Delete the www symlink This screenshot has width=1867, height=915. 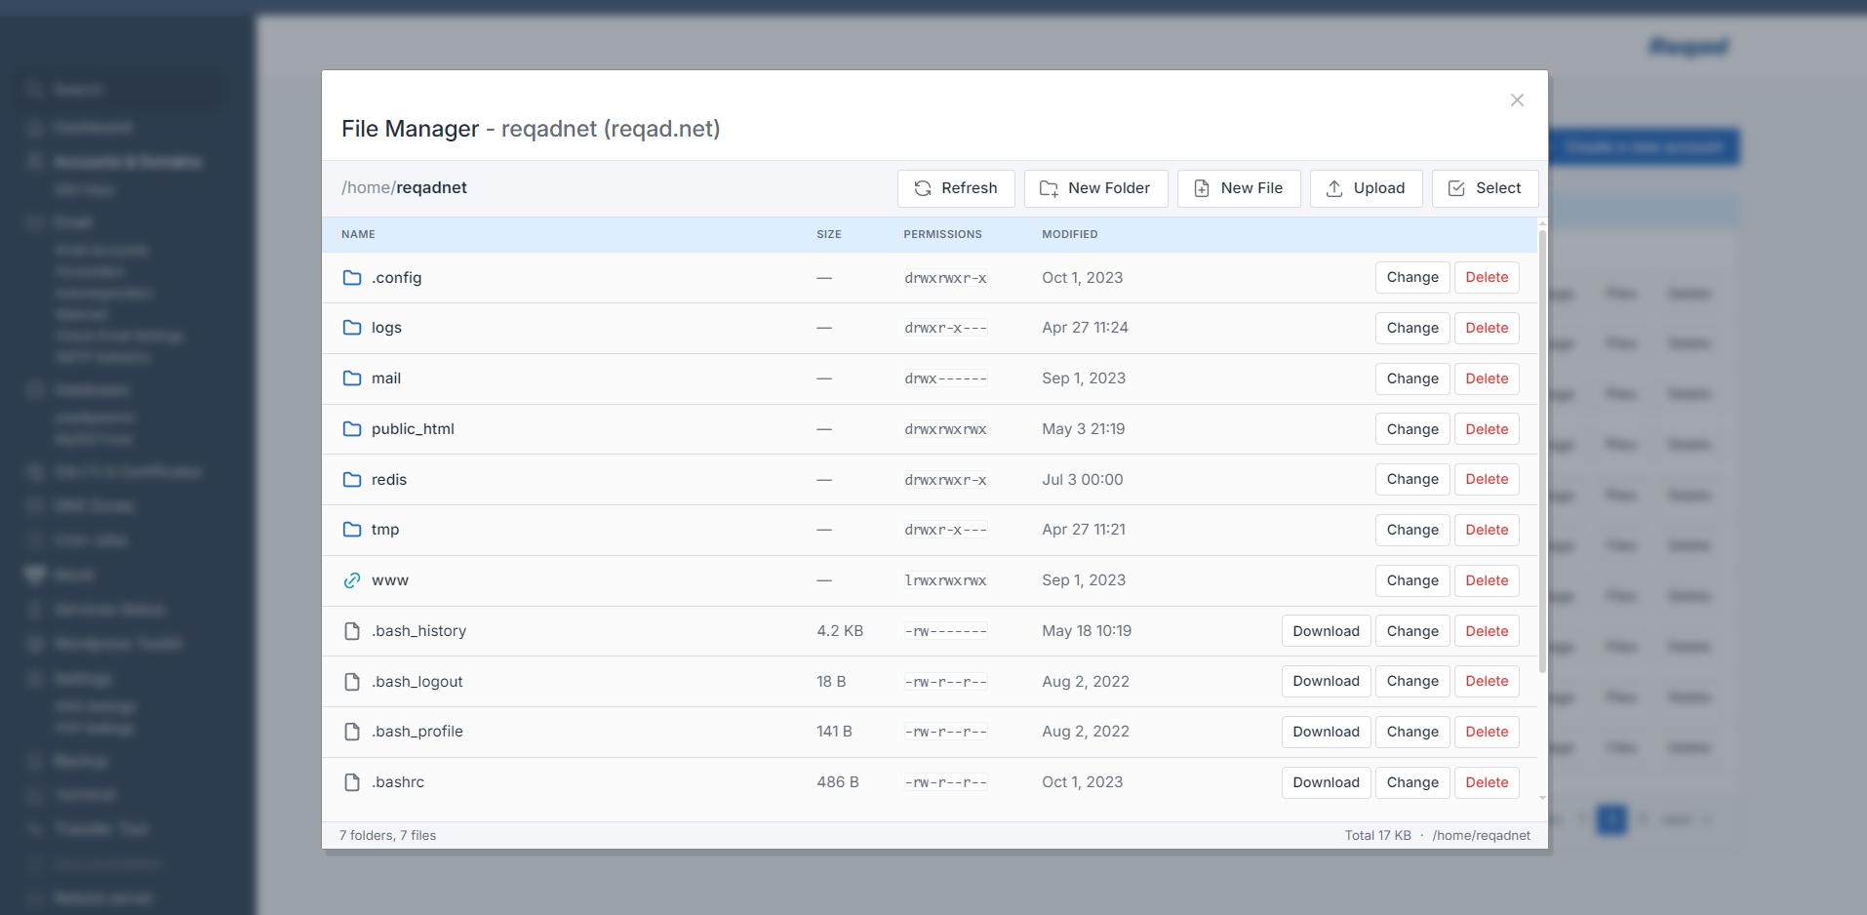1487,580
